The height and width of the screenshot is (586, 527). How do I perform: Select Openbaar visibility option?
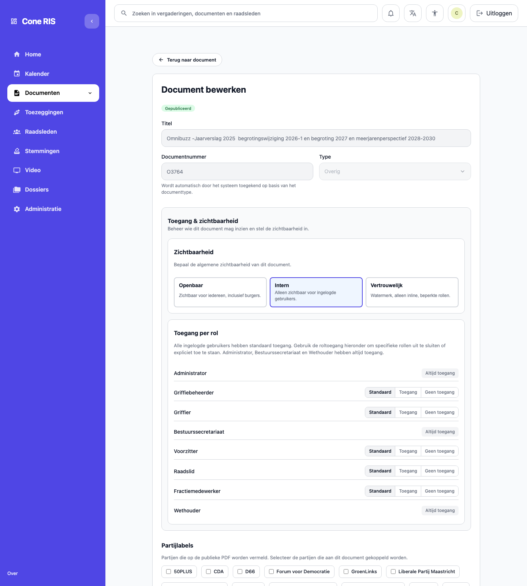(x=220, y=292)
